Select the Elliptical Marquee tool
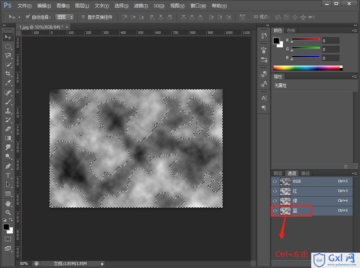Viewport: 360px width, 268px height. (8, 46)
